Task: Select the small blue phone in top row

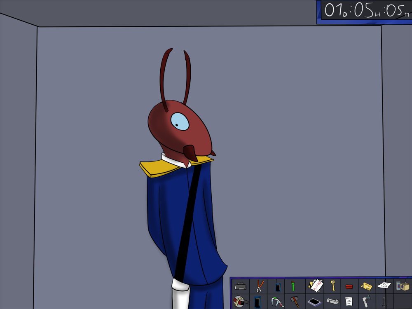Action: pyautogui.click(x=278, y=287)
